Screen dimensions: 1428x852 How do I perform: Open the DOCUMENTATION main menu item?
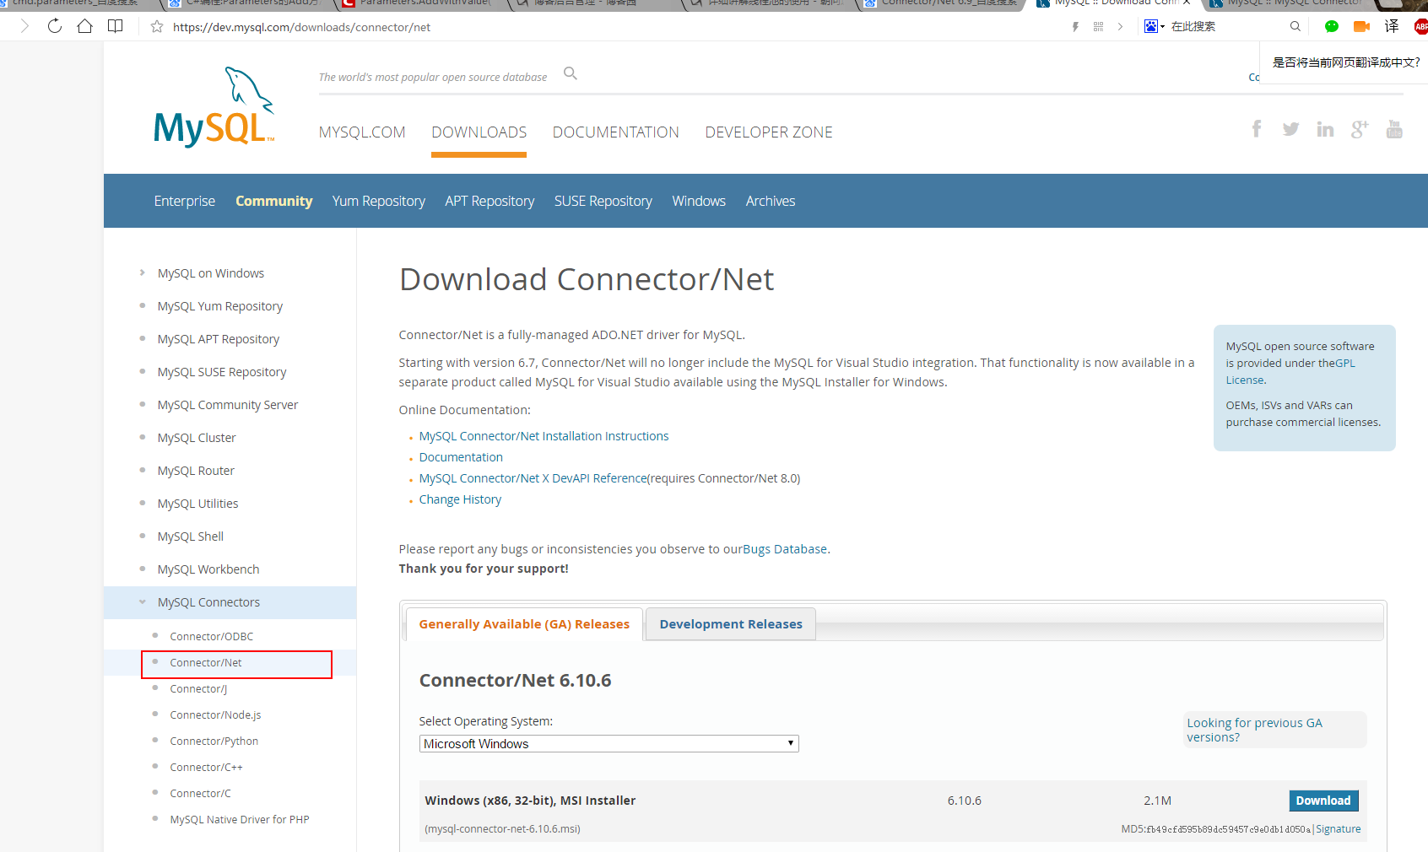(x=615, y=132)
